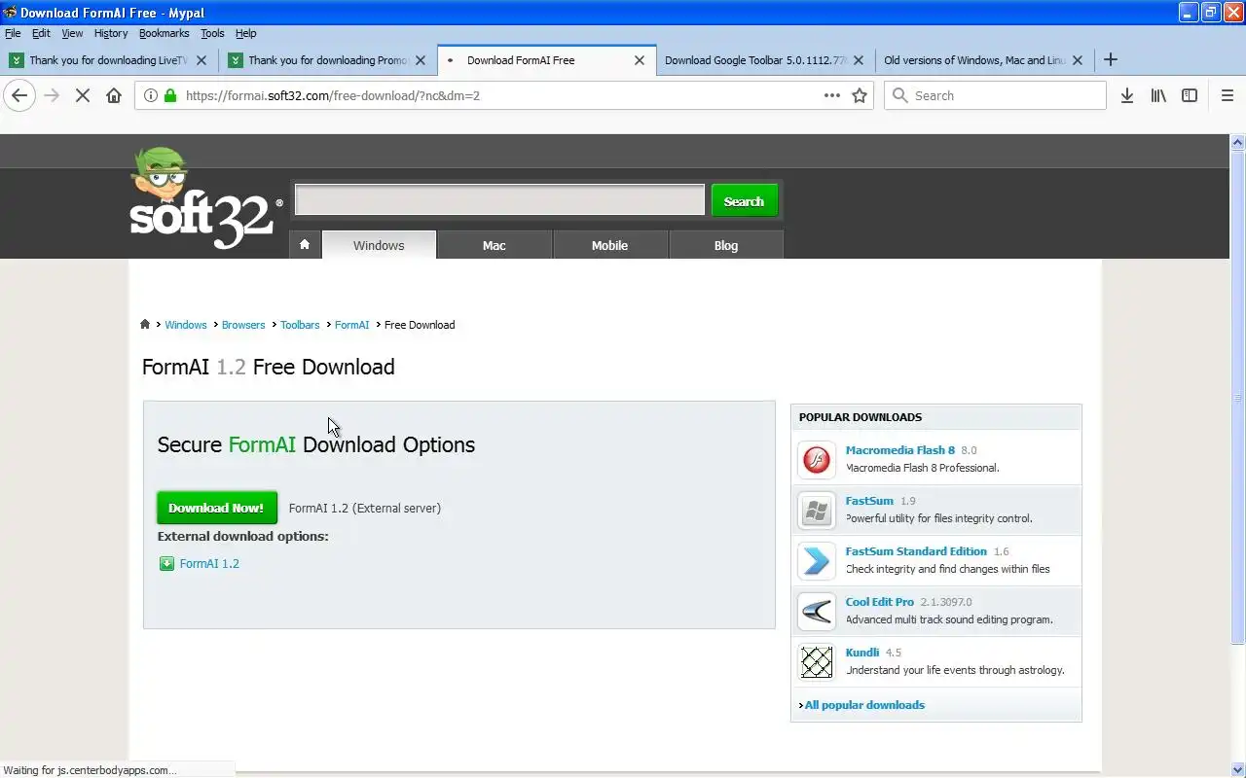Open page actions three-dot menu
The image size is (1246, 778).
tap(832, 95)
